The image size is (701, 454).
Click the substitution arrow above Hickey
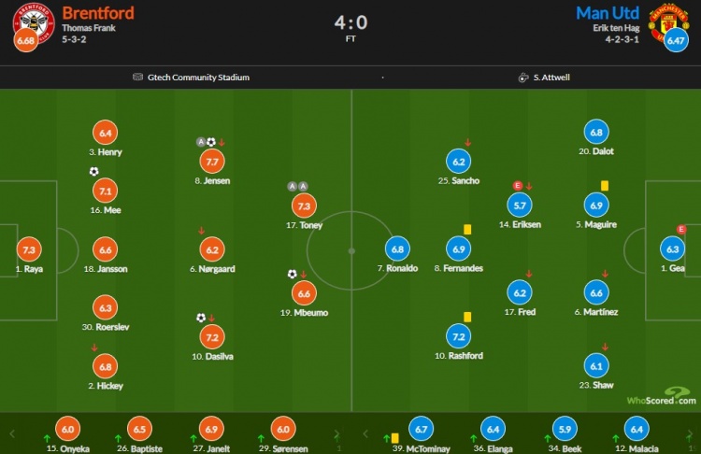94,348
